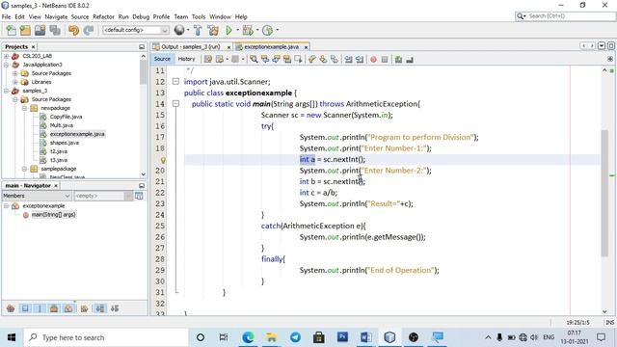Click the lightbulb hint on line 19
The image size is (617, 347).
(163, 160)
